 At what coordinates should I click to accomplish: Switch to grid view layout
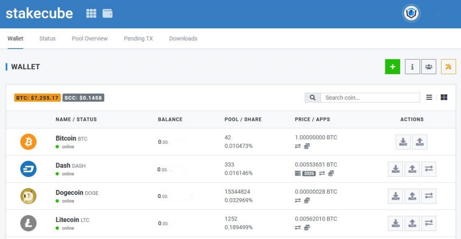click(444, 97)
